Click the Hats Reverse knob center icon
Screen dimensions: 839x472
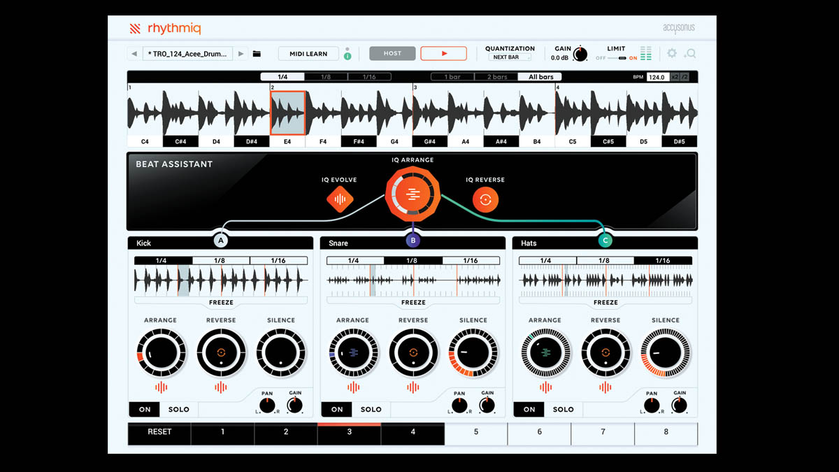pos(605,352)
